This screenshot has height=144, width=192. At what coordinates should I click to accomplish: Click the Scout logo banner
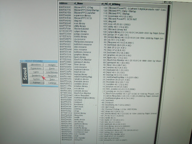point(24,73)
